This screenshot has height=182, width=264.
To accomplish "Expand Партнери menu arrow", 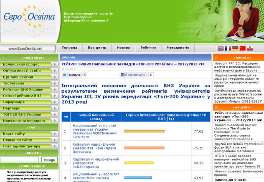I will (55, 108).
